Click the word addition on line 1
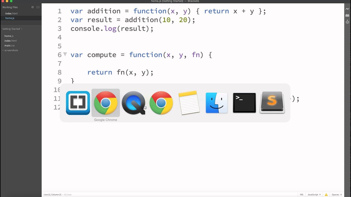Image resolution: width=351 pixels, height=197 pixels. (104, 11)
